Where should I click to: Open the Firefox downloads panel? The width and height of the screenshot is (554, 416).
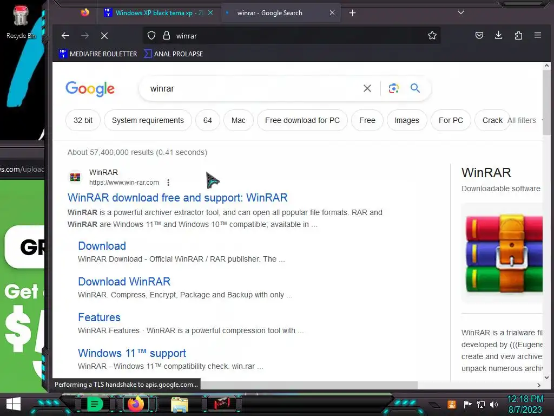[498, 35]
